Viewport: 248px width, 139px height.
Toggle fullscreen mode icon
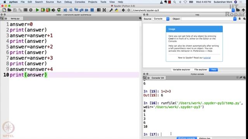coord(104,10)
